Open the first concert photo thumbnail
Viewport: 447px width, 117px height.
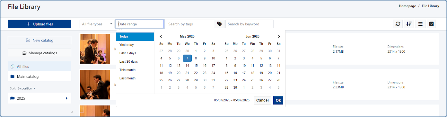click(95, 49)
